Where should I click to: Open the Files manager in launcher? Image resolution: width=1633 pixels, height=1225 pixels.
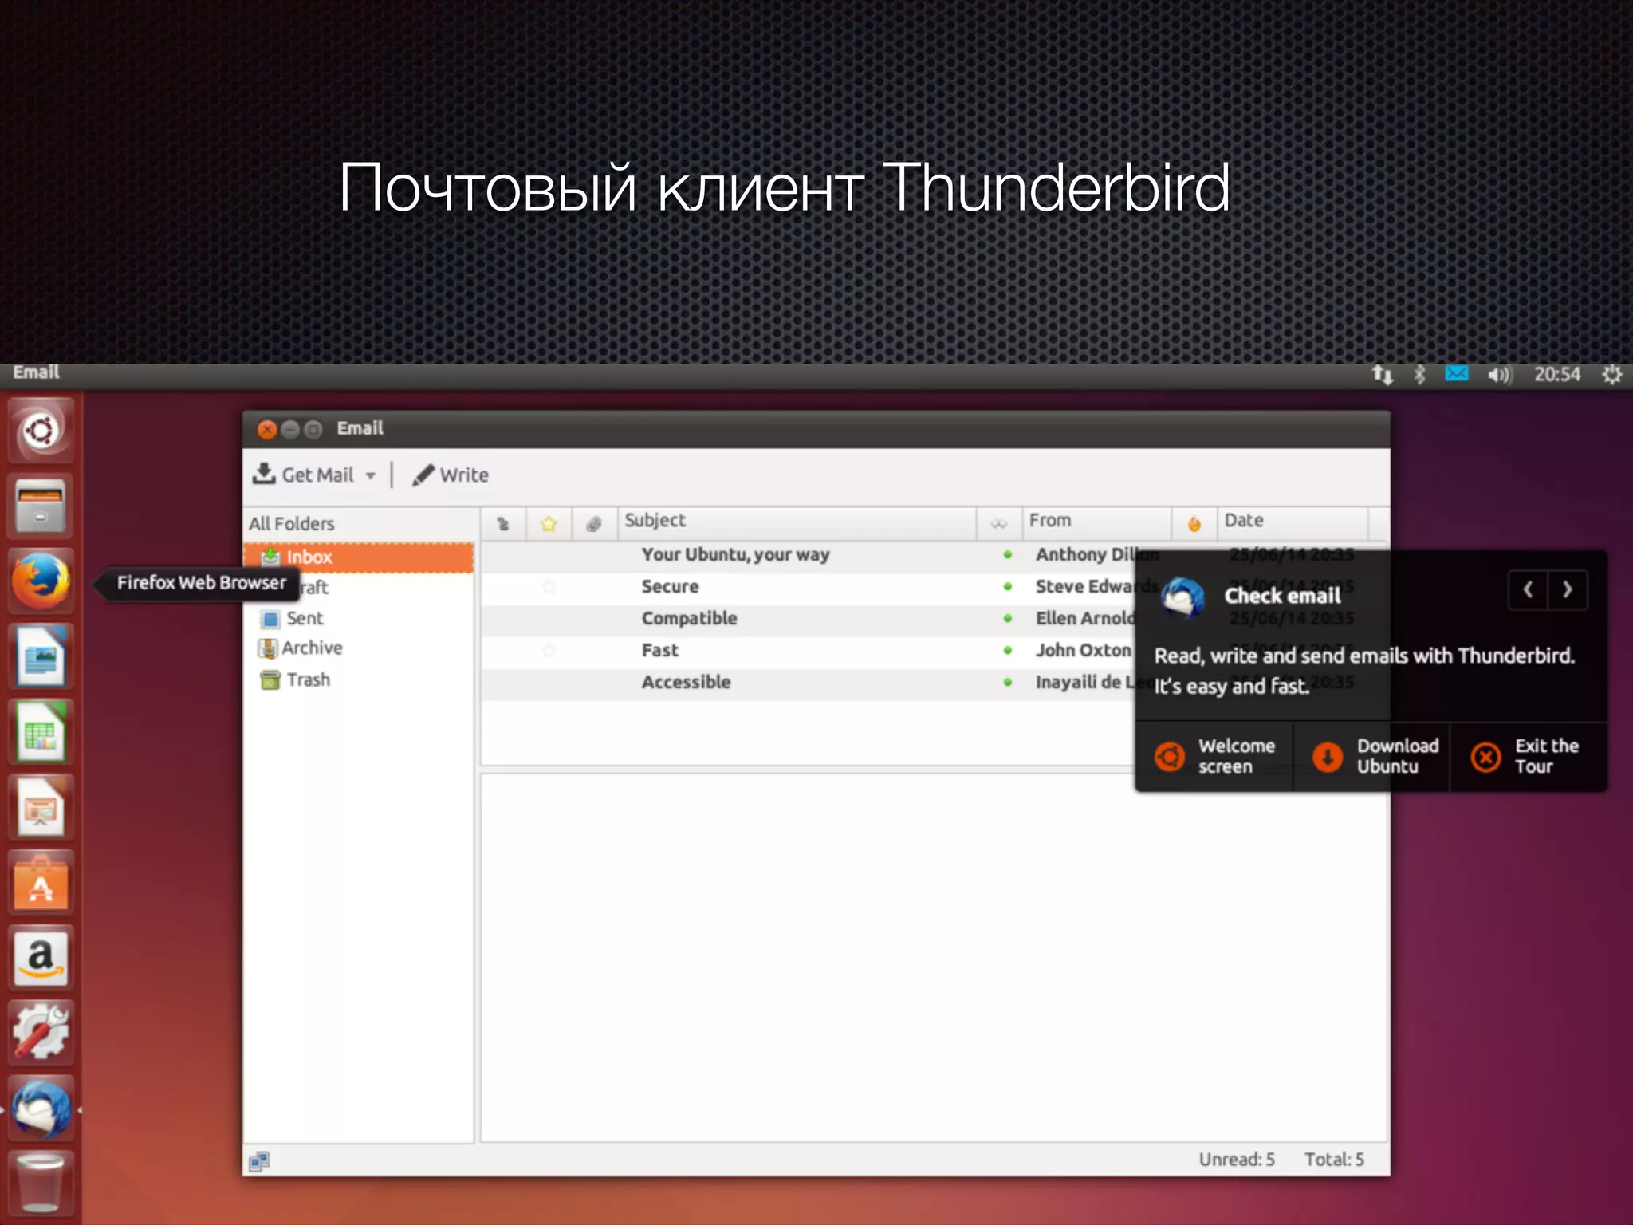pyautogui.click(x=41, y=506)
